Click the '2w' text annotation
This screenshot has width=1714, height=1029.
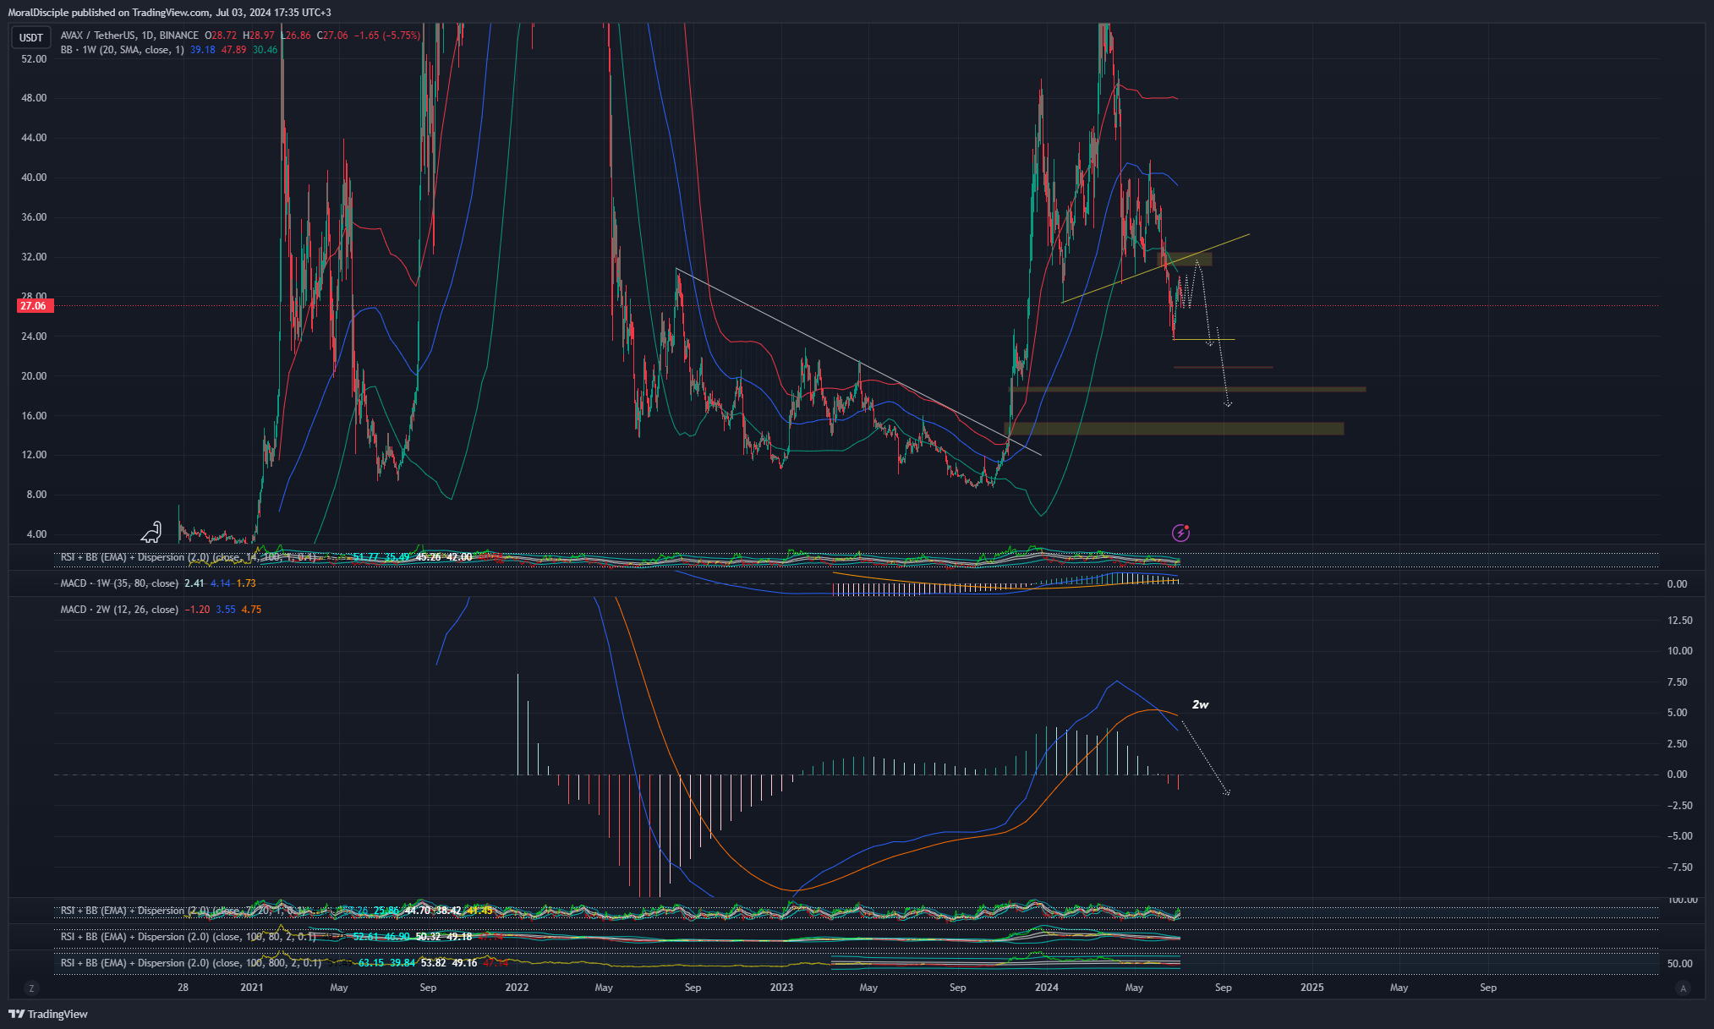pos(1200,704)
